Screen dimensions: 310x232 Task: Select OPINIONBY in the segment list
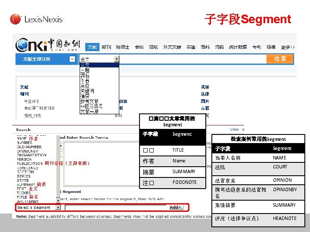(x=27, y=151)
